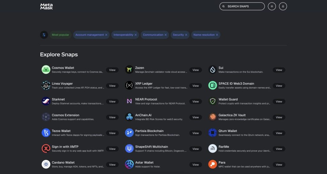View the Sui snap

(279, 70)
